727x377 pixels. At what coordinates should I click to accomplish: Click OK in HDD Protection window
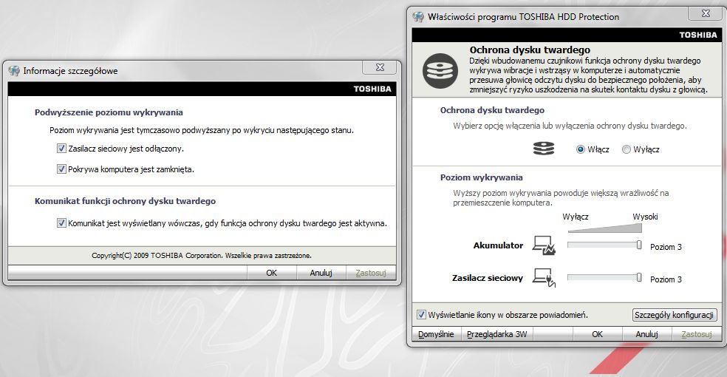point(597,334)
